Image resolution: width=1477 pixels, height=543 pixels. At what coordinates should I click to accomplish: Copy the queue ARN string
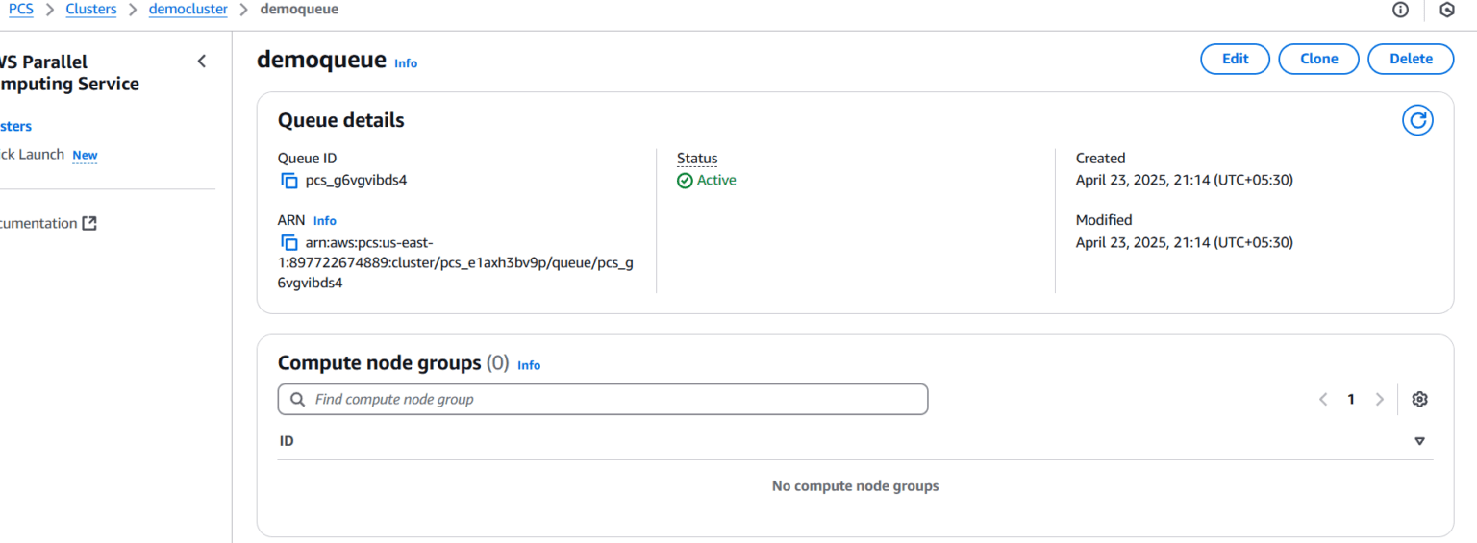click(x=288, y=243)
